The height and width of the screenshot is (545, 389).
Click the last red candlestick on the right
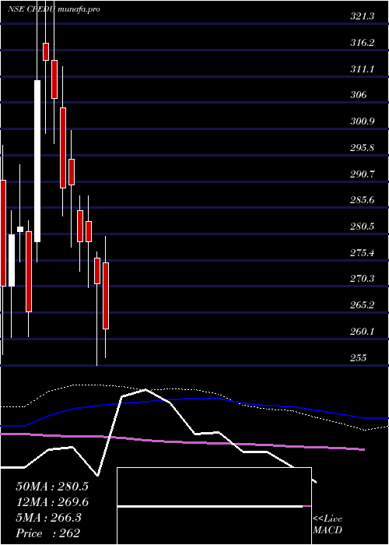coord(106,296)
